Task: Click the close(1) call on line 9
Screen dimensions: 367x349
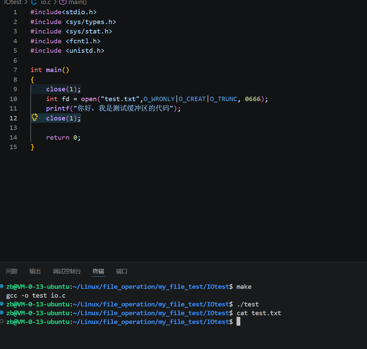Action: 64,89
